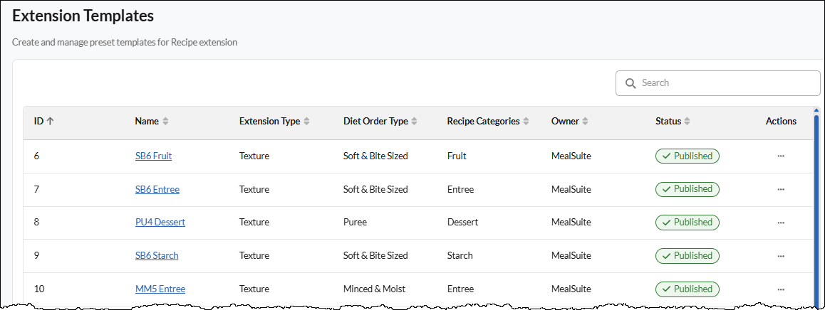Sort table by Recipe Categories column

click(x=526, y=122)
